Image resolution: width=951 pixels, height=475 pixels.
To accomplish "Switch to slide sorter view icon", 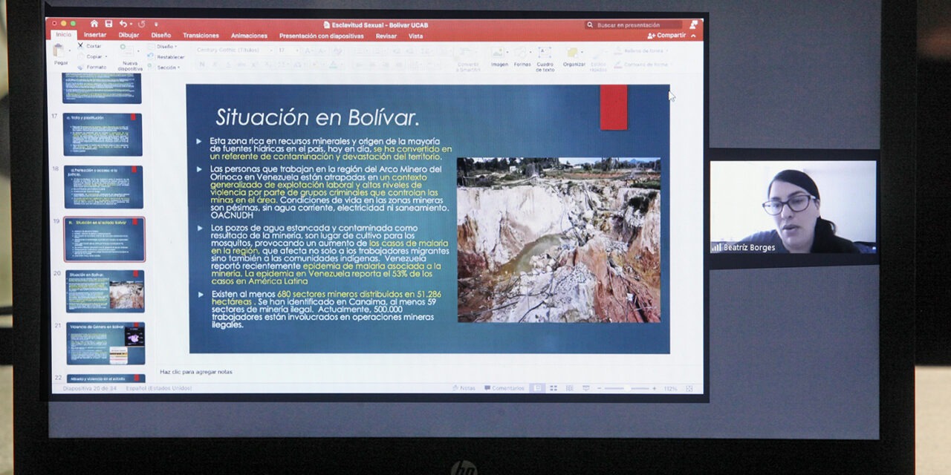I will tap(554, 388).
